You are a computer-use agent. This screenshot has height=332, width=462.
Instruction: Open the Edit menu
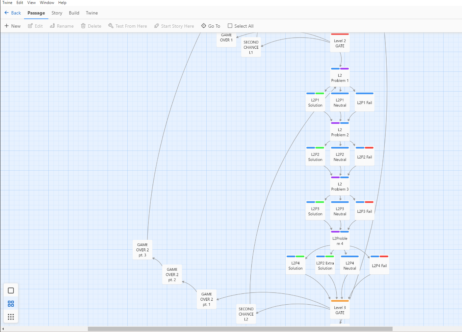[x=20, y=3]
